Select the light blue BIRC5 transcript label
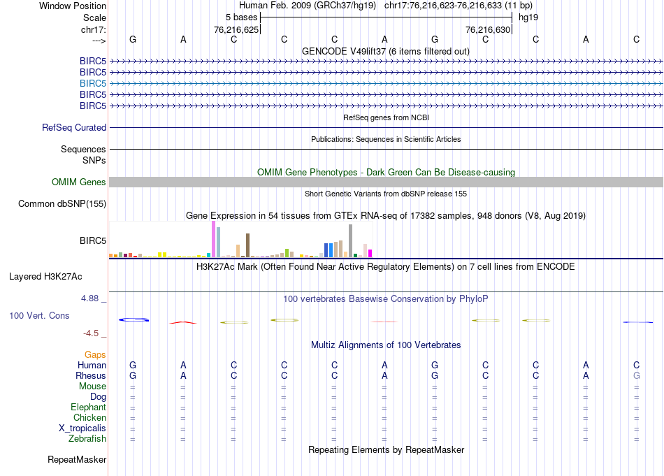 coord(93,83)
